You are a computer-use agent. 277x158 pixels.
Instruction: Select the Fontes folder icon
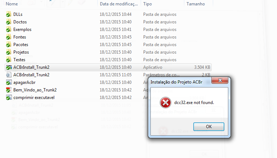click(x=9, y=37)
